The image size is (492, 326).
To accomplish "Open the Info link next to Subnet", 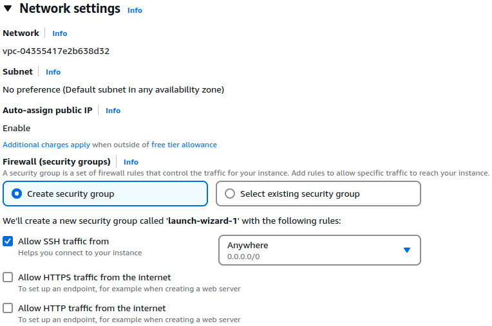I will click(x=53, y=72).
